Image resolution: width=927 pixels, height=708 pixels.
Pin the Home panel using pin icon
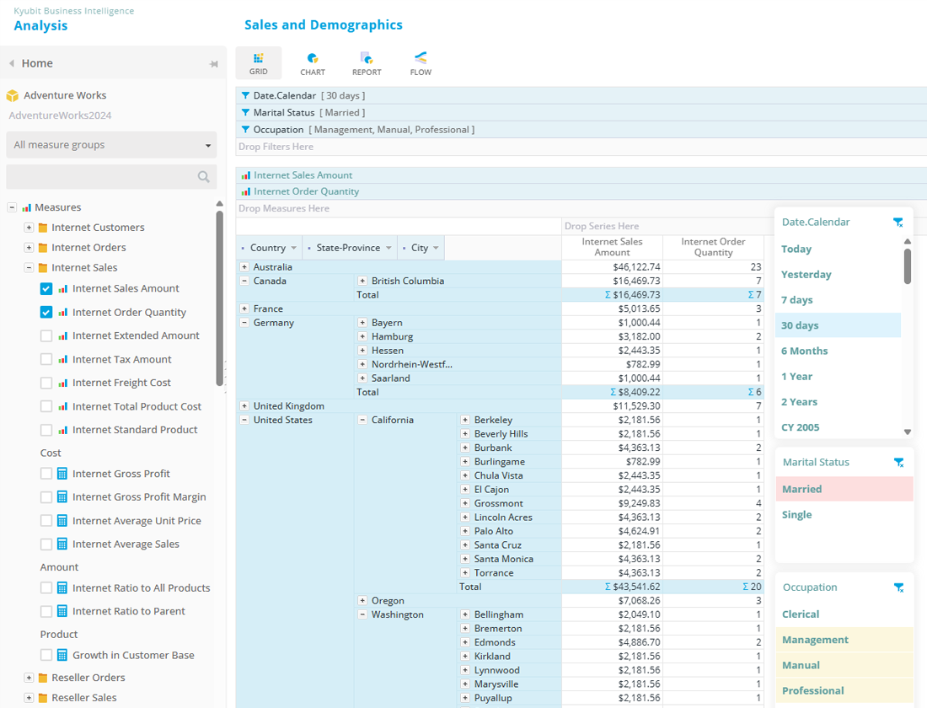click(214, 64)
